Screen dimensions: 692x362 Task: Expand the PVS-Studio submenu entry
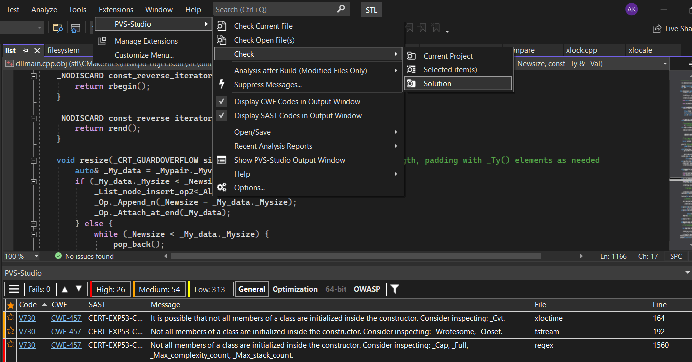[x=153, y=24]
